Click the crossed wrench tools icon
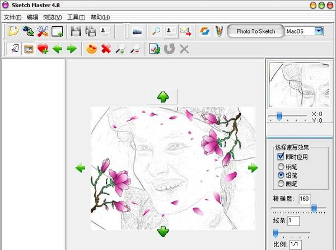336x250 pixels. click(43, 31)
